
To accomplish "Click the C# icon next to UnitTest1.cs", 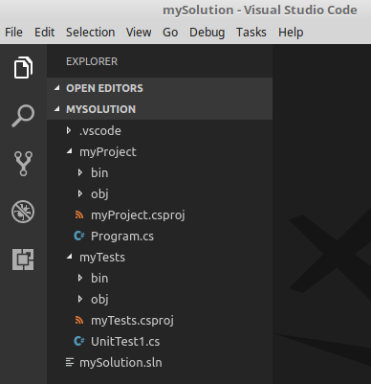I will pos(79,342).
